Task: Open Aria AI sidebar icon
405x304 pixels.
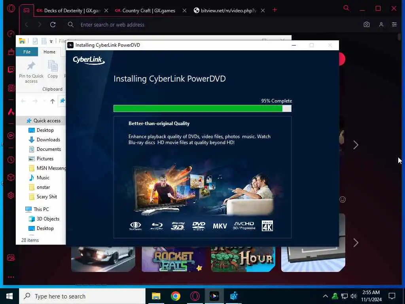Action: pos(11,112)
